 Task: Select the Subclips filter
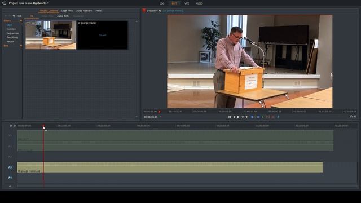11,29
